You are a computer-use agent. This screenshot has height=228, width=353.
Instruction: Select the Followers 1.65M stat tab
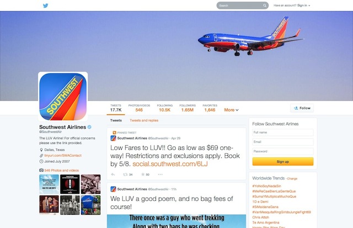(188, 108)
